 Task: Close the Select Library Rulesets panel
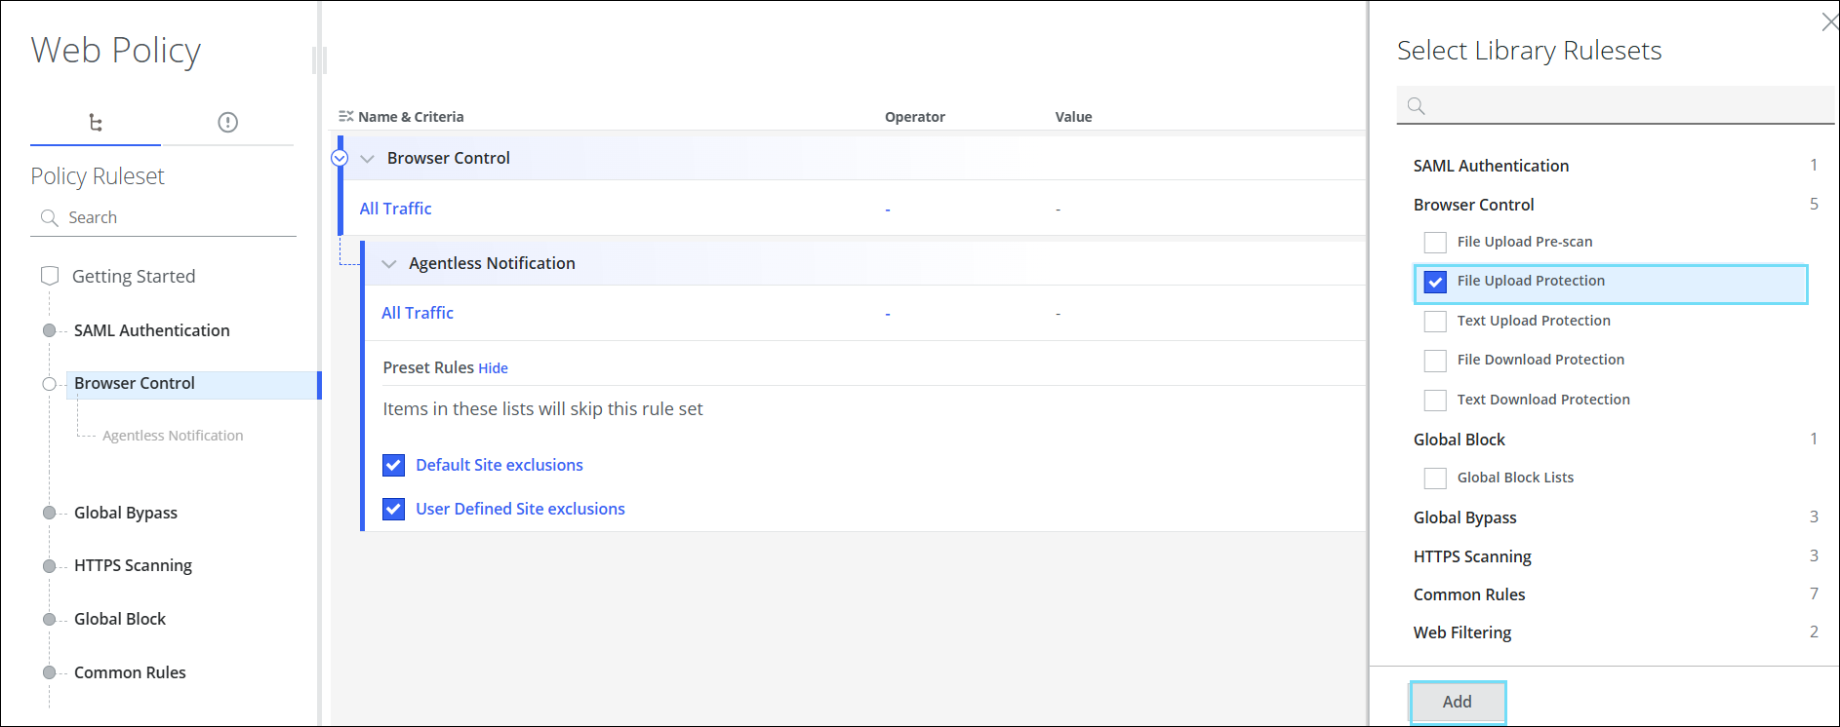click(1829, 22)
